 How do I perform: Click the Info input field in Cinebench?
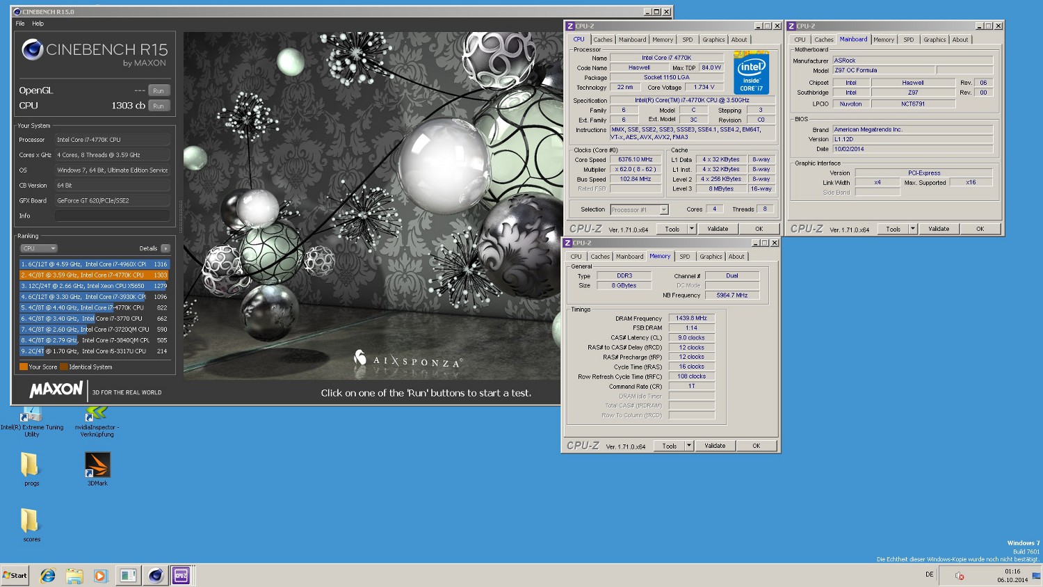pos(112,216)
